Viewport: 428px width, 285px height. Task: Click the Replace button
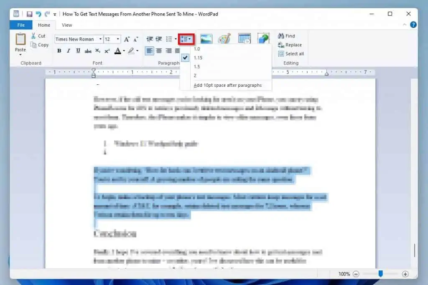pyautogui.click(x=290, y=45)
